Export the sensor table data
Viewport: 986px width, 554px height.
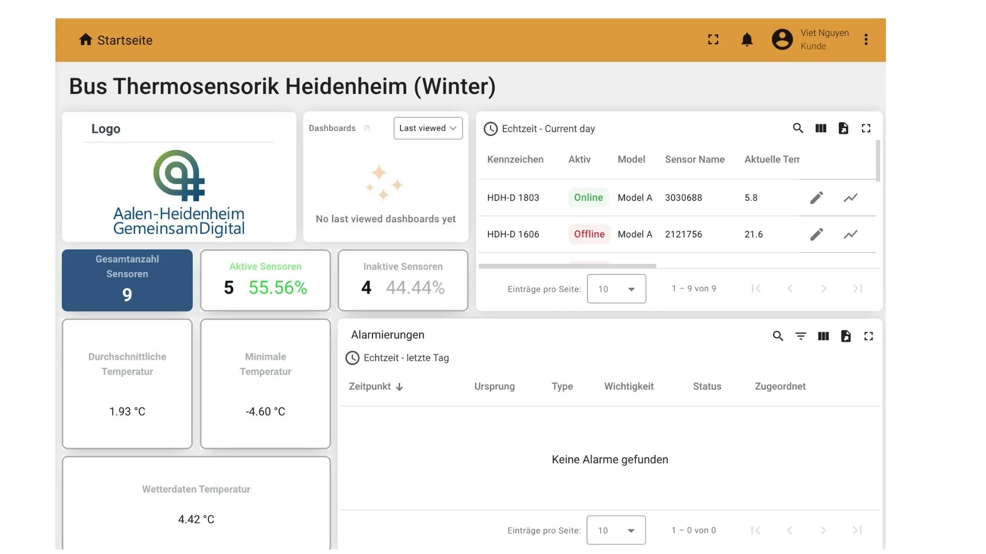click(x=843, y=128)
